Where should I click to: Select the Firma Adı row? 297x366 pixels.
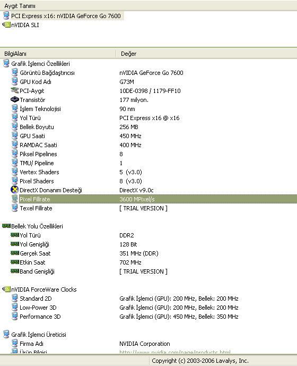pyautogui.click(x=148, y=344)
